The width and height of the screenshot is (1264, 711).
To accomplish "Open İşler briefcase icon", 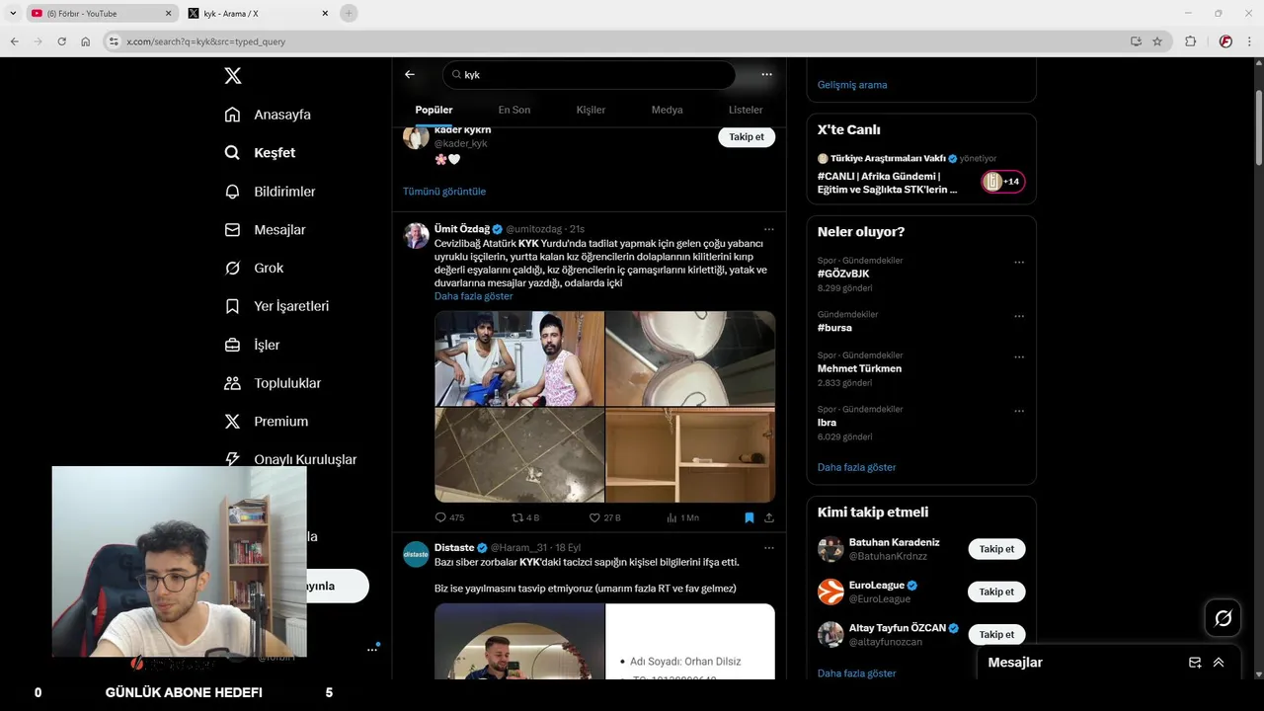I will click(x=232, y=345).
